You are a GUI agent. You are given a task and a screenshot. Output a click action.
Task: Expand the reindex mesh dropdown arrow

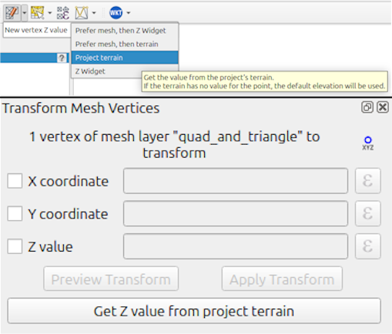click(x=94, y=13)
